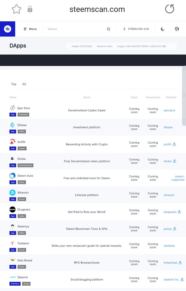Image resolution: width=186 pixels, height=291 pixels.
Task: Click the user badge icon beside actifit
Action: click(174, 144)
